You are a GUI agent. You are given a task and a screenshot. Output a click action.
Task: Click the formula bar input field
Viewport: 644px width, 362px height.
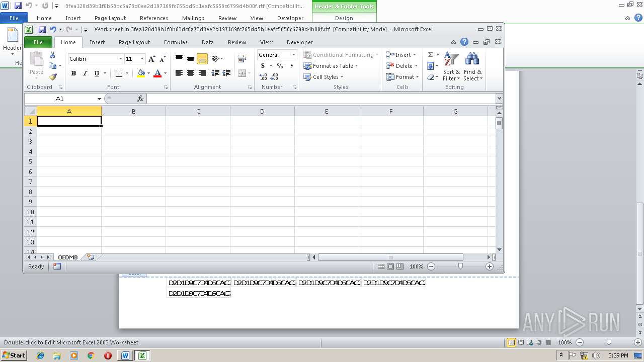[x=320, y=99]
